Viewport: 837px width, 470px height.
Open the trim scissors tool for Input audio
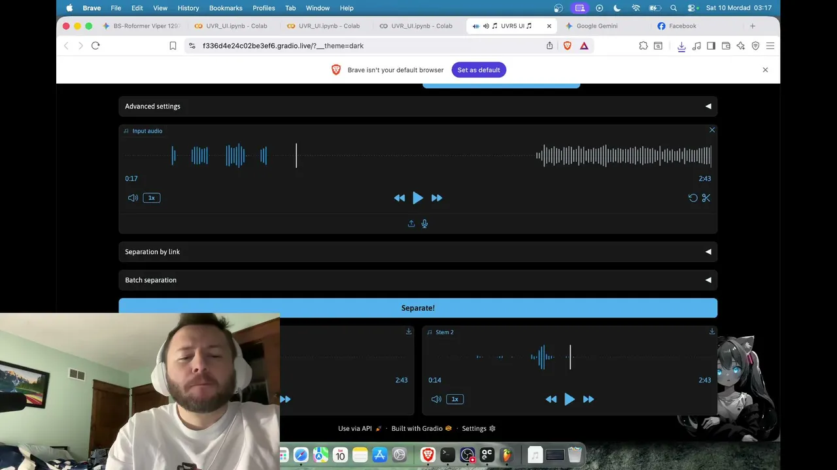[x=706, y=198]
